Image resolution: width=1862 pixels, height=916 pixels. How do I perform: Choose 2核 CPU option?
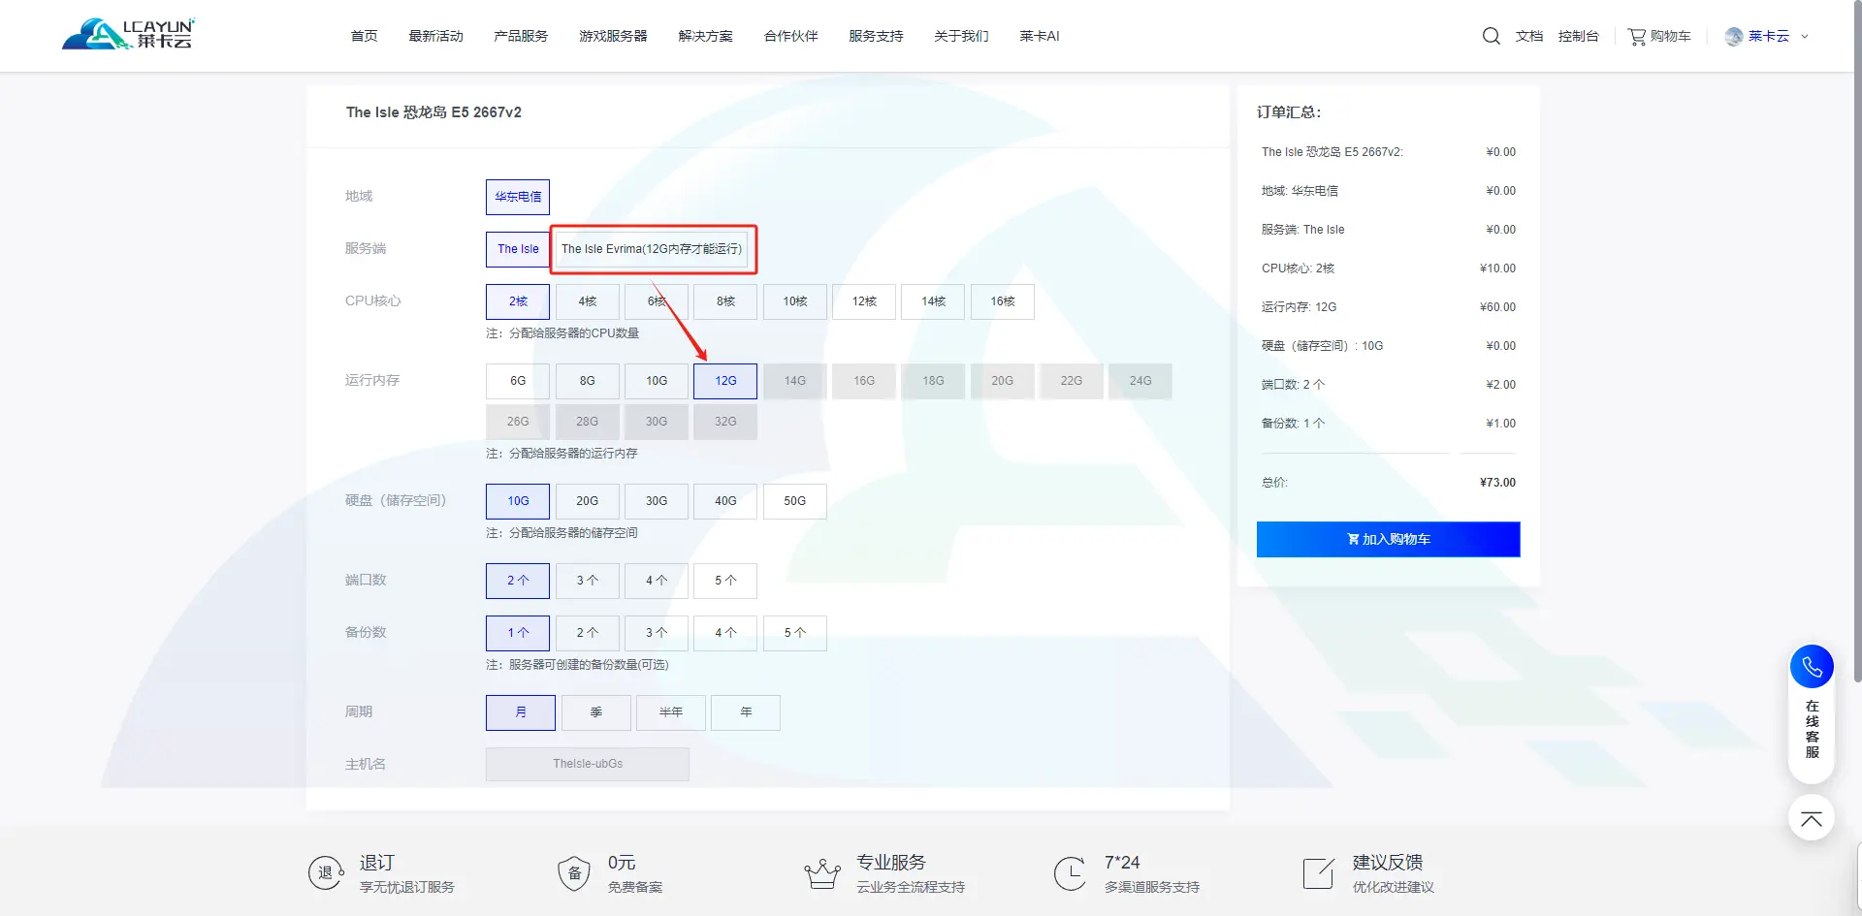(x=518, y=301)
